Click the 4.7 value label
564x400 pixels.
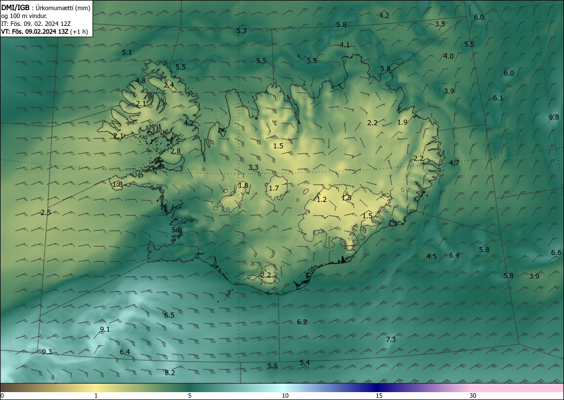(454, 162)
